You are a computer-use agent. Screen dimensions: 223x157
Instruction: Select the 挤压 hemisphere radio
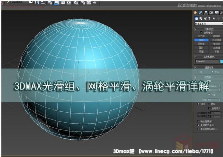click(209, 104)
